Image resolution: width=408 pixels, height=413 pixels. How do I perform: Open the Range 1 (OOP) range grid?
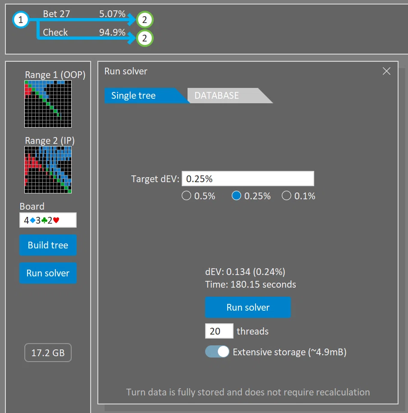[x=48, y=104]
